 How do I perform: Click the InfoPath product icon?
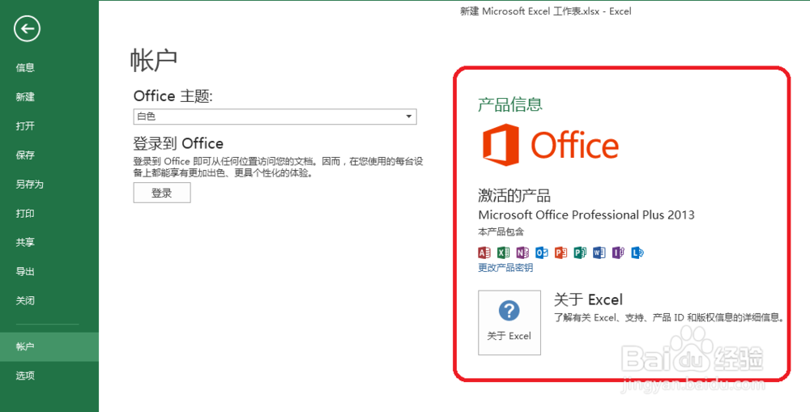[618, 253]
